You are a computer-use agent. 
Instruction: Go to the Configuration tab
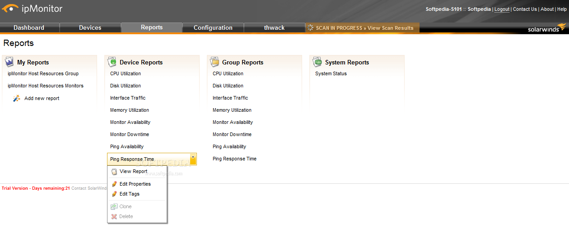[213, 27]
